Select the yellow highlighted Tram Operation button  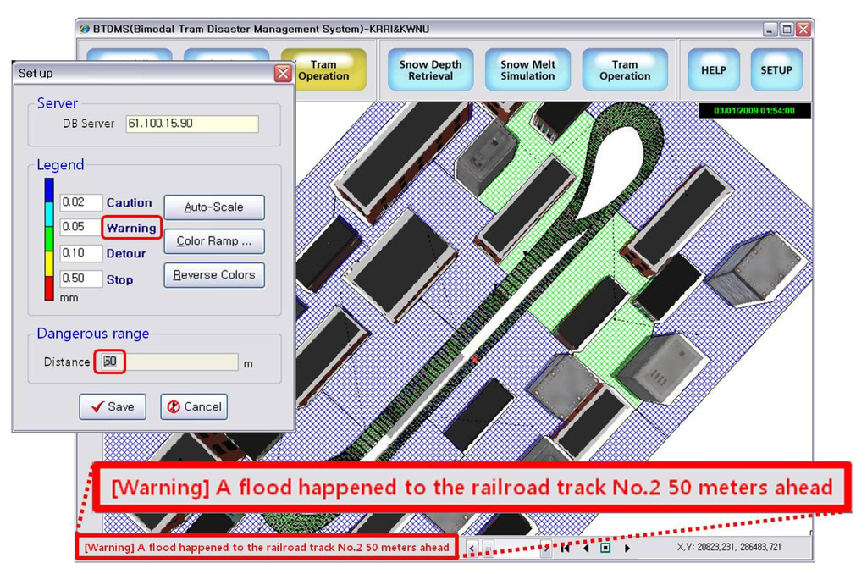(x=323, y=70)
